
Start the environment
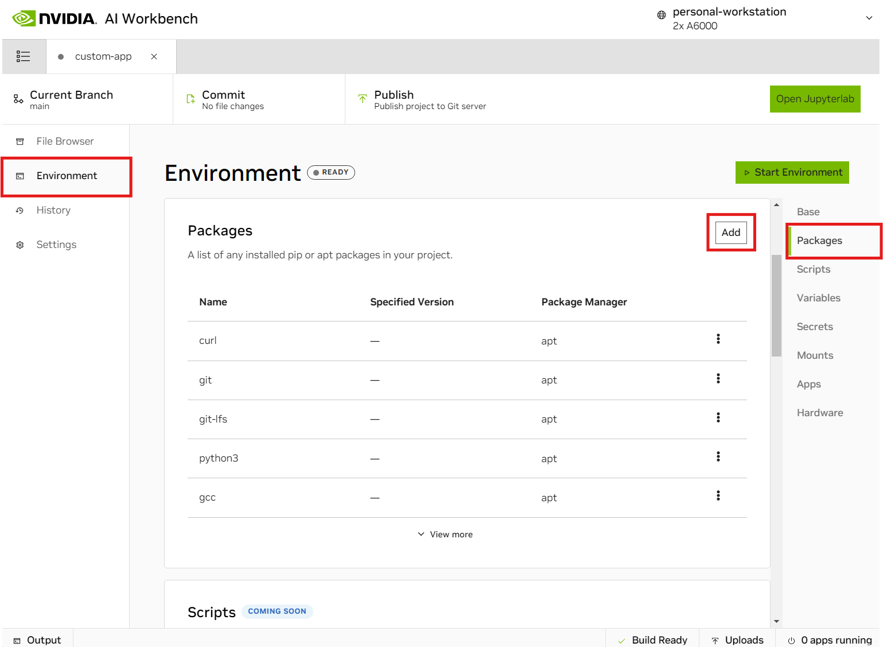click(x=792, y=172)
